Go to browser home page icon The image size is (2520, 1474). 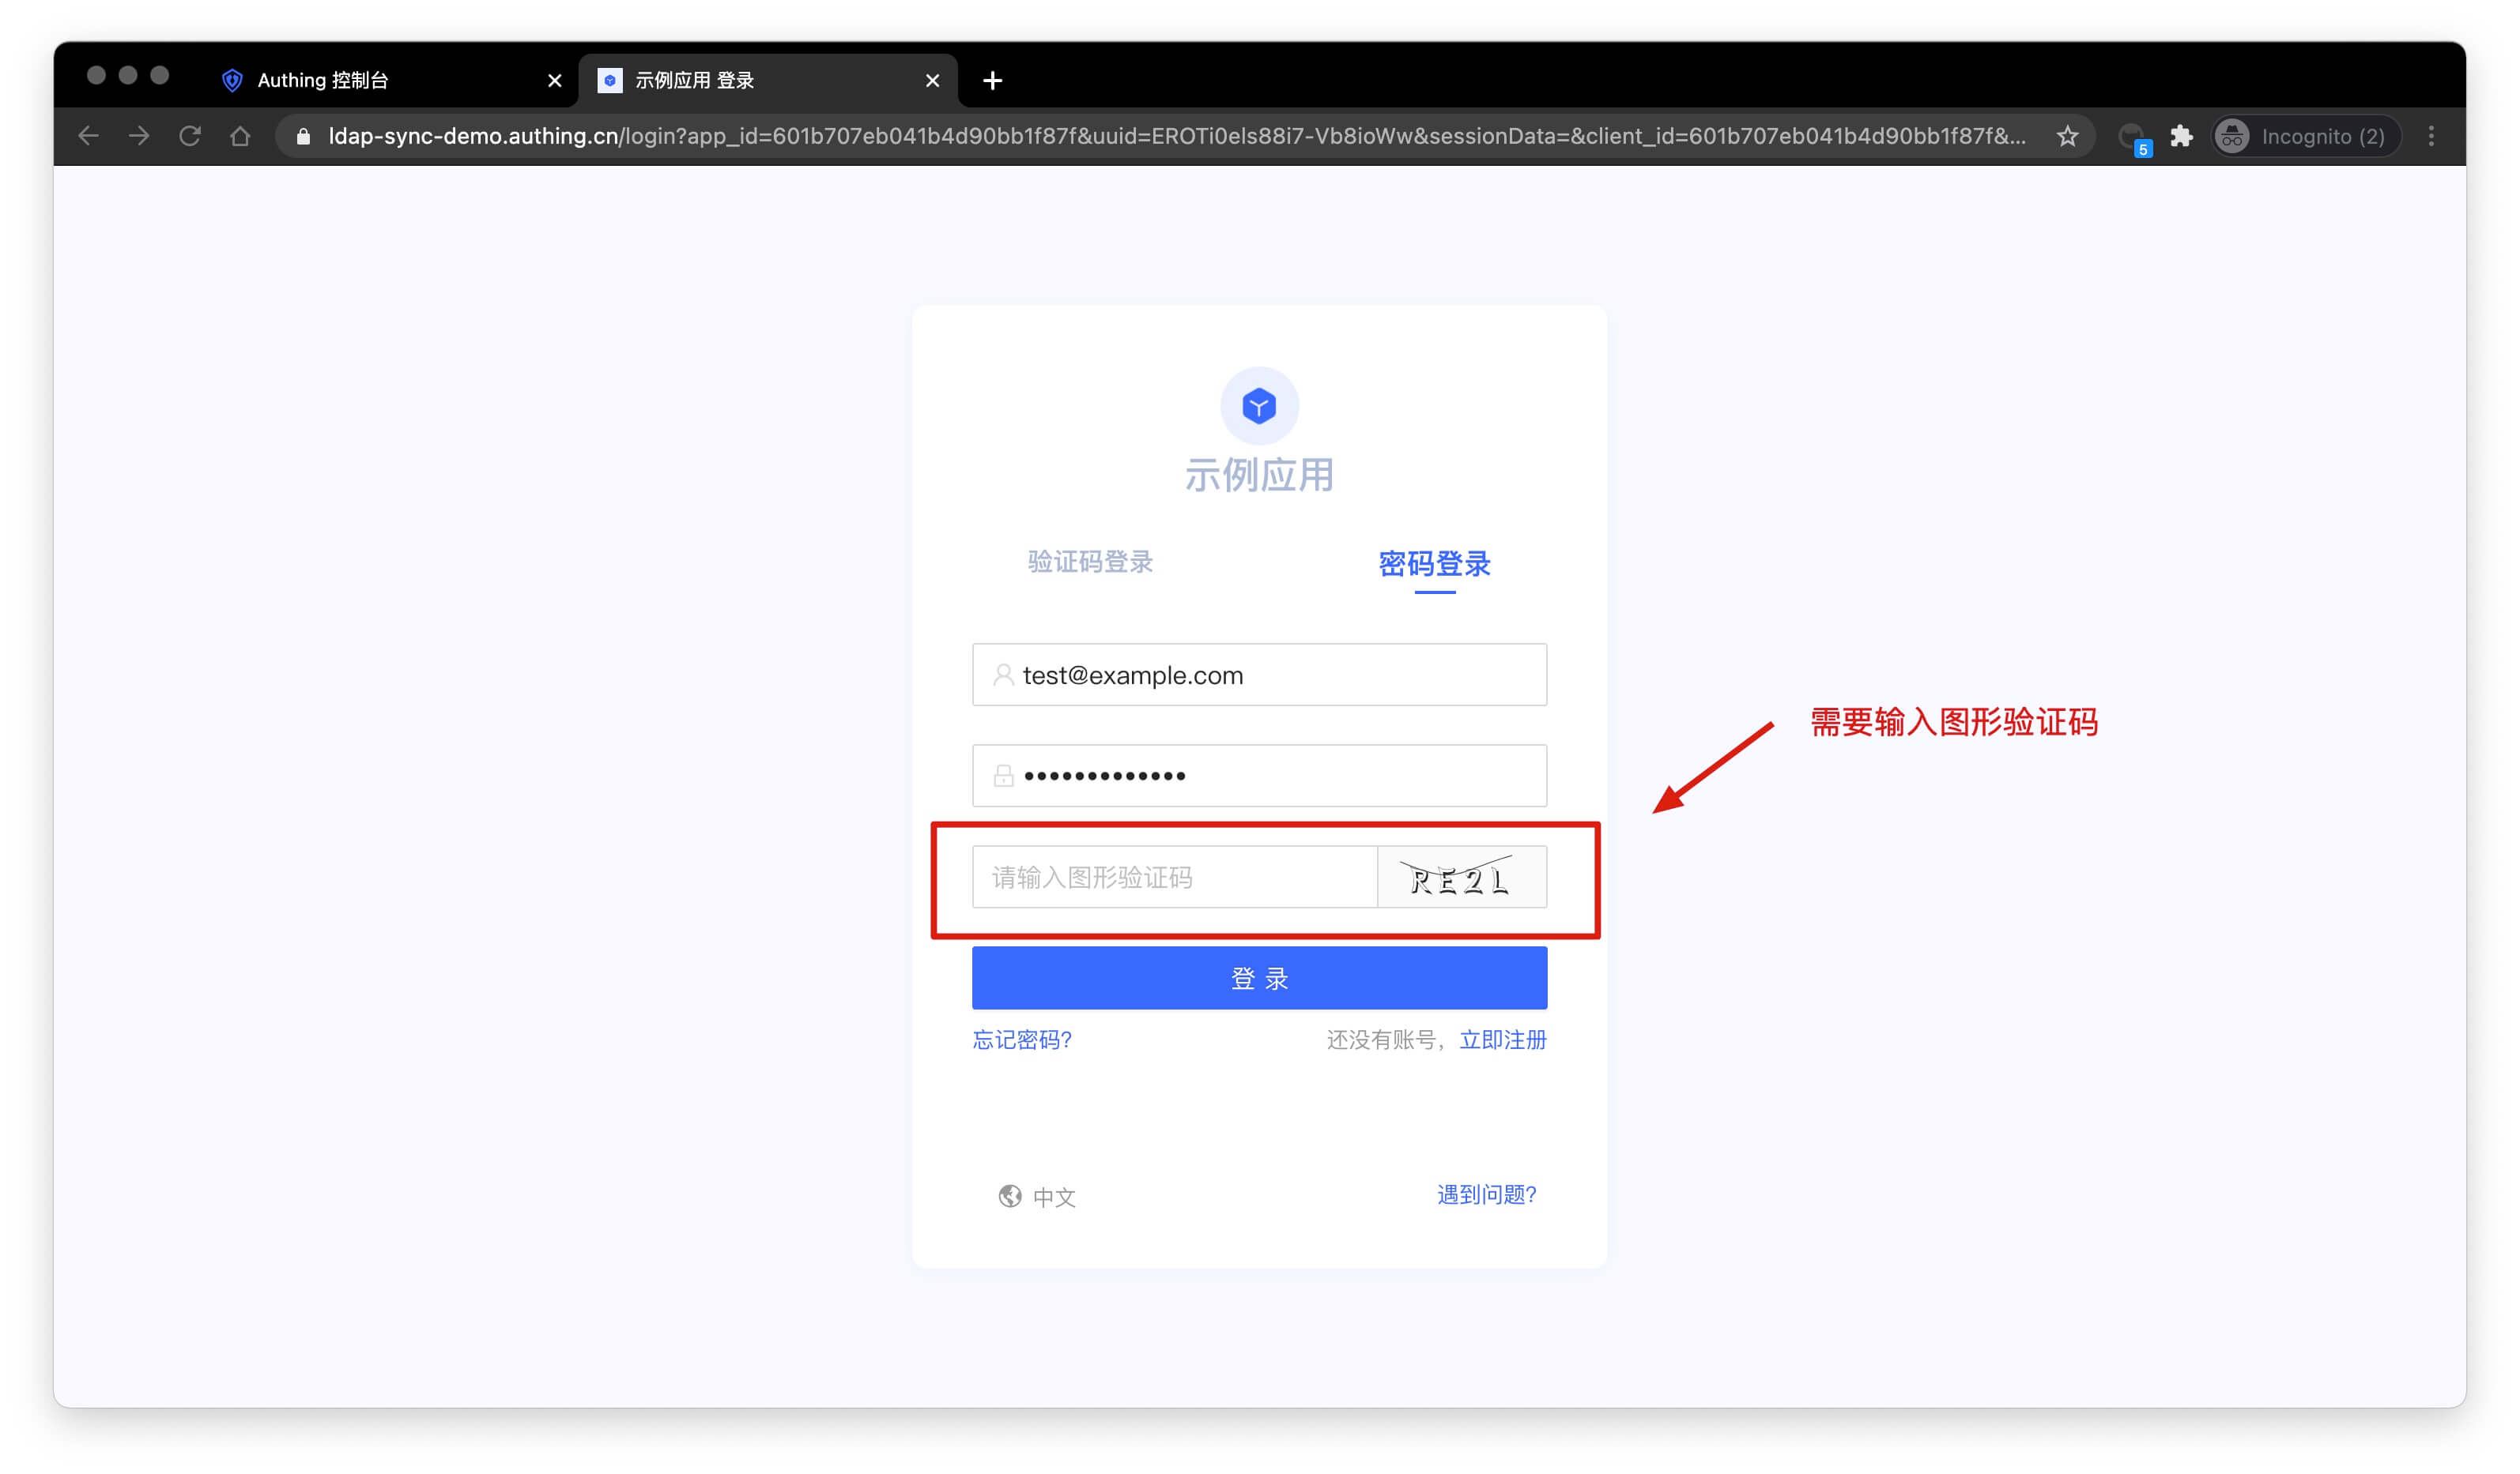coord(240,136)
